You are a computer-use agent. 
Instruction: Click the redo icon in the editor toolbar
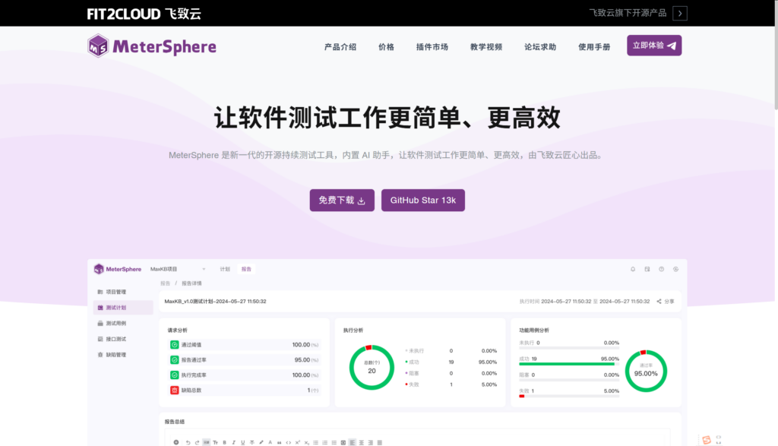[197, 442]
